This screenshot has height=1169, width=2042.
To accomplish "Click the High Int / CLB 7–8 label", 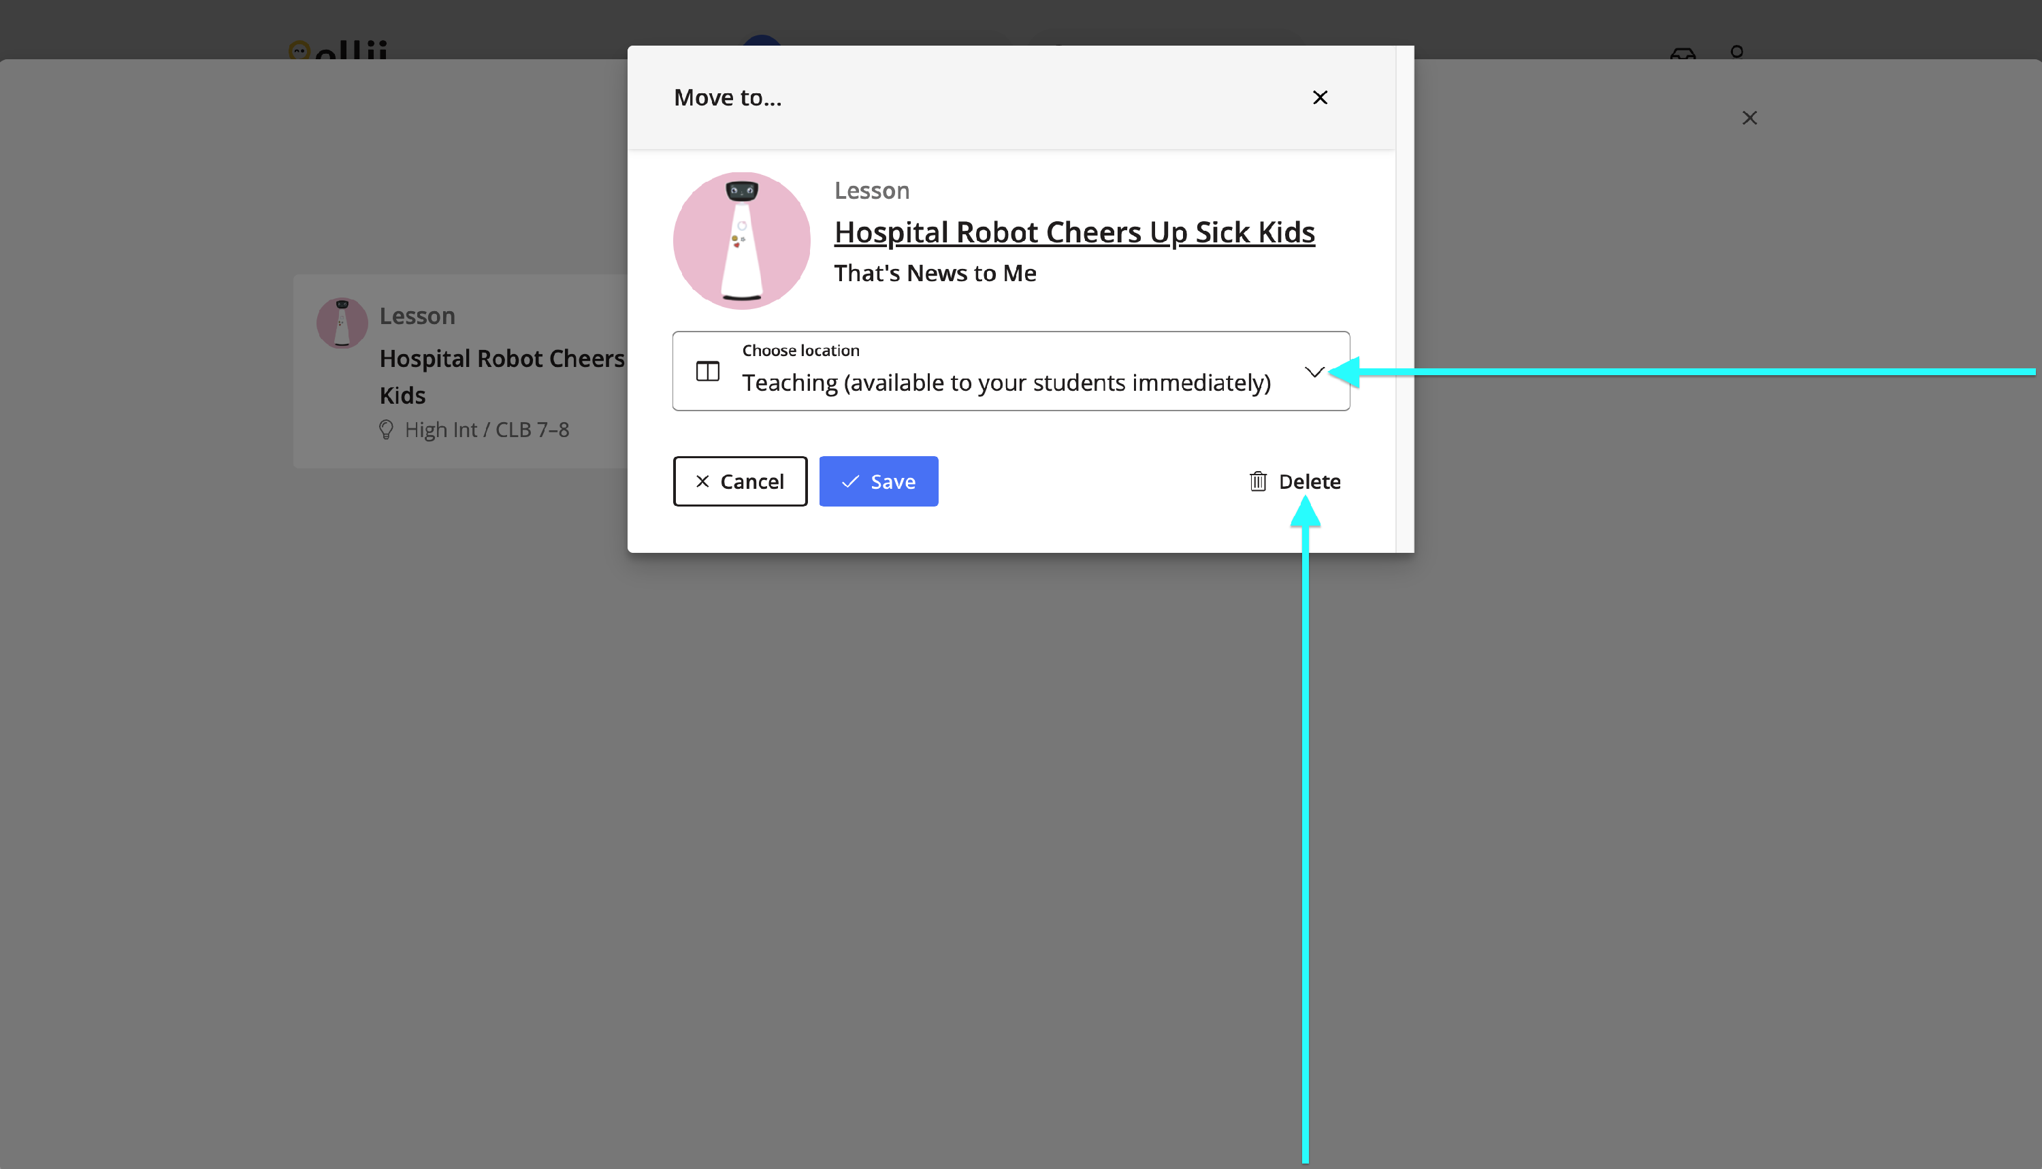I will click(487, 430).
